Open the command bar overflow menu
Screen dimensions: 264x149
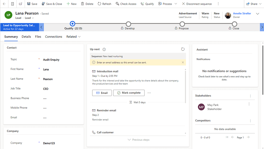pos(219,4)
